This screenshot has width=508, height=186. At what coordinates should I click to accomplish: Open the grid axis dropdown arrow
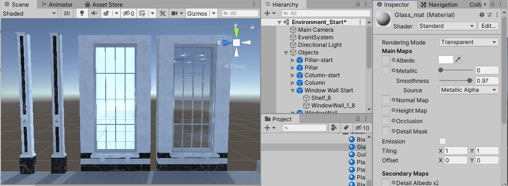152,13
